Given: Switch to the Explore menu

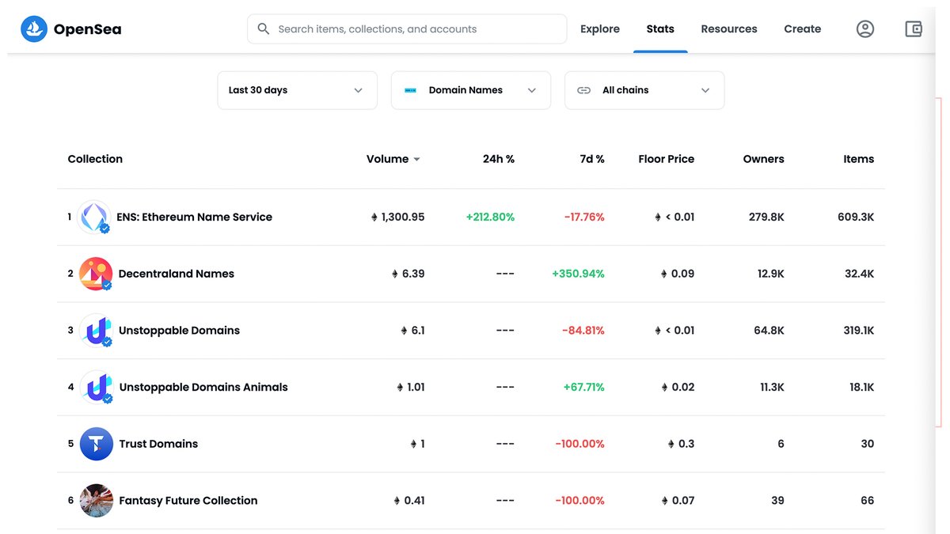Looking at the screenshot, I should [x=599, y=28].
